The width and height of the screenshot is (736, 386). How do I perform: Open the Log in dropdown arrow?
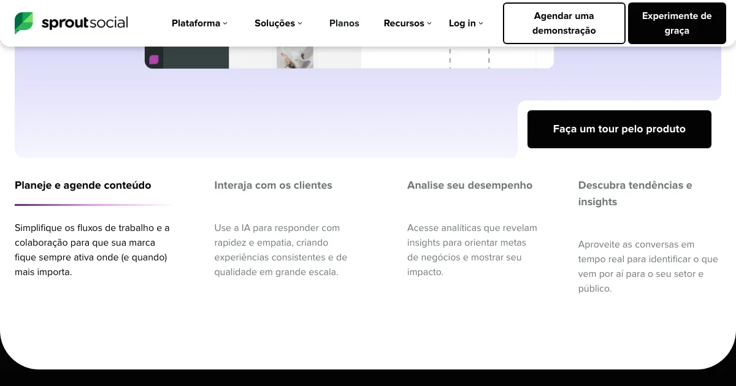(x=481, y=23)
